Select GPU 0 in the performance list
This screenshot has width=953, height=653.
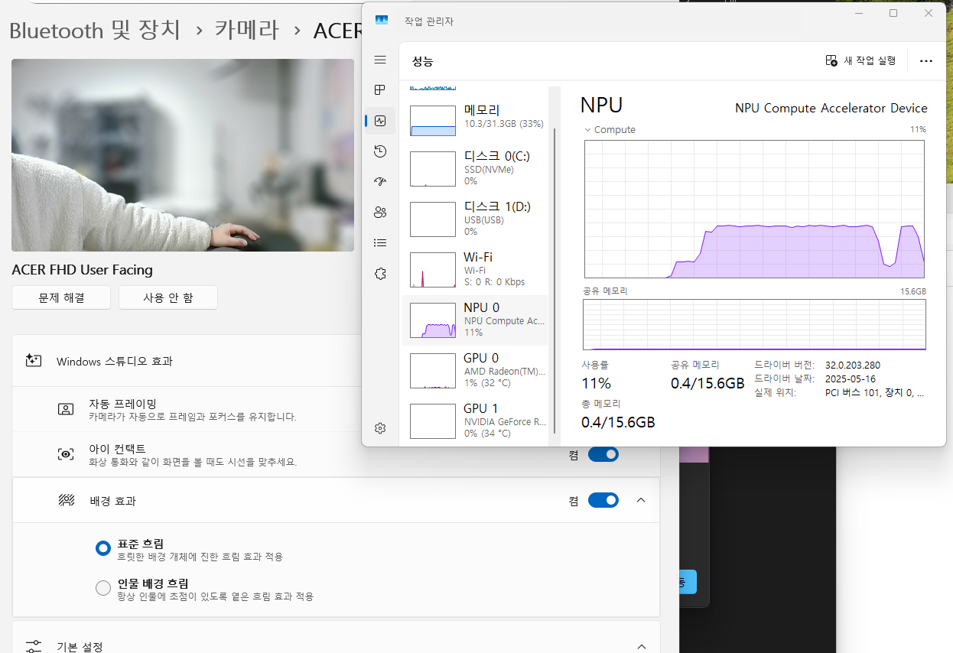tap(474, 370)
